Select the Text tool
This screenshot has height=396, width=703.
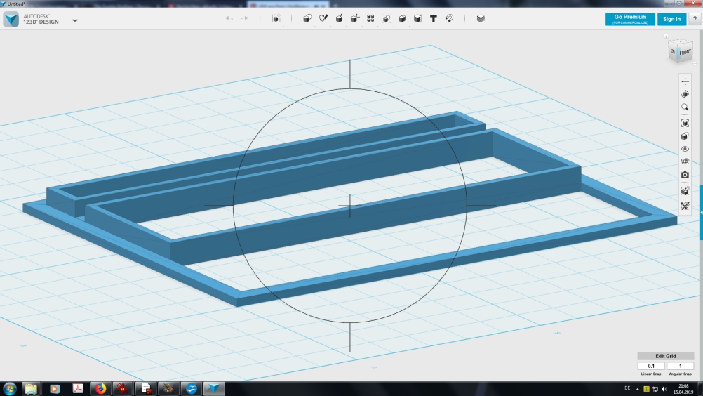click(x=434, y=19)
